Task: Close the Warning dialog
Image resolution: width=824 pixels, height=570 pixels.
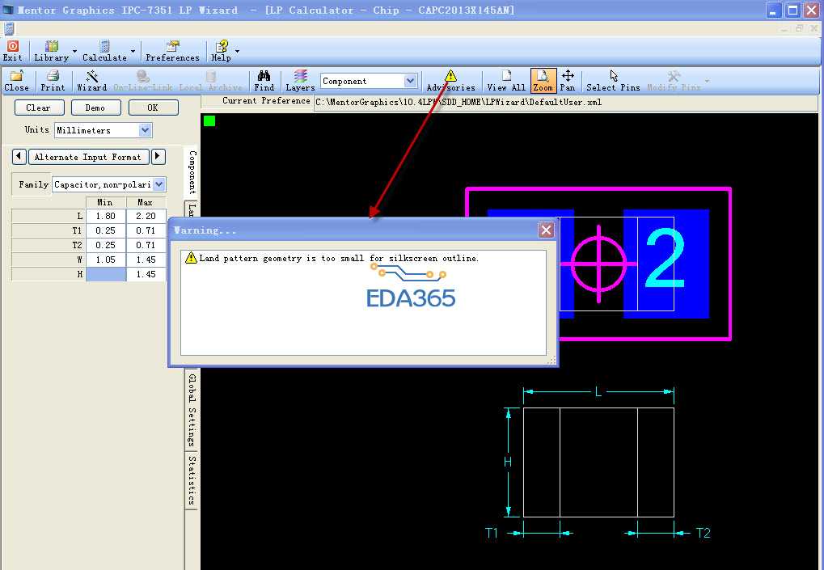Action: click(547, 230)
